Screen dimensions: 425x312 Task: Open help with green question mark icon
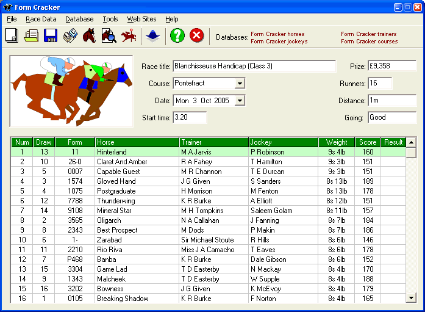coord(177,35)
